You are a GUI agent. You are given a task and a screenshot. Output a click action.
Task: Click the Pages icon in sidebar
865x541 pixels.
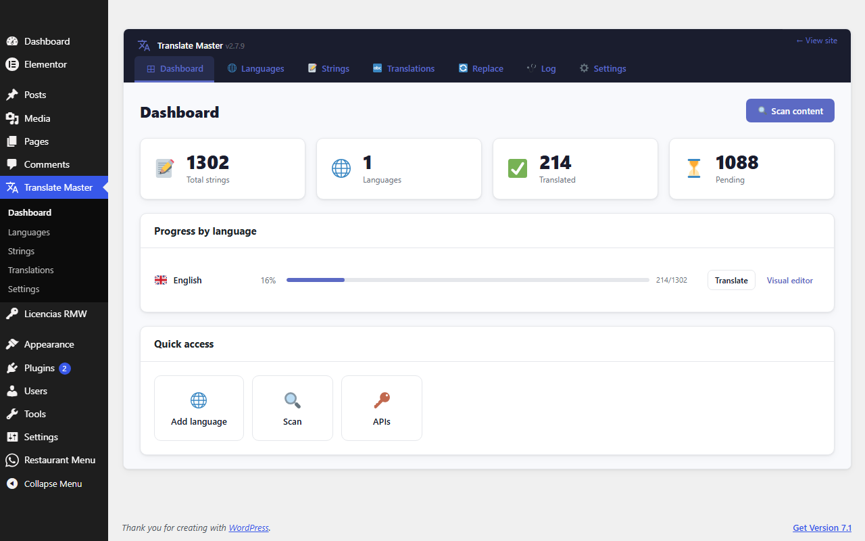[x=12, y=141]
